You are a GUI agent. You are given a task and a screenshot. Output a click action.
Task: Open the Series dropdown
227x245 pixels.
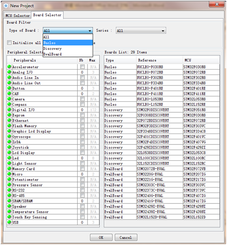pyautogui.click(x=141, y=31)
